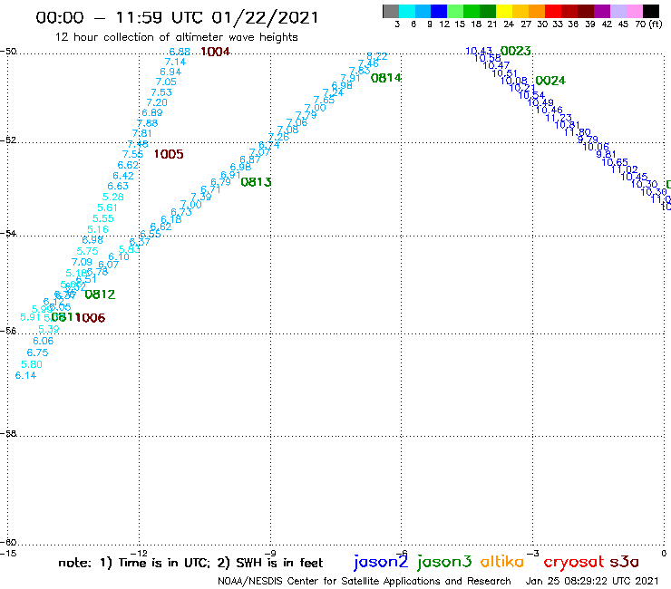Select the red 33 ft legend swatch
The image size is (671, 589).
point(553,11)
